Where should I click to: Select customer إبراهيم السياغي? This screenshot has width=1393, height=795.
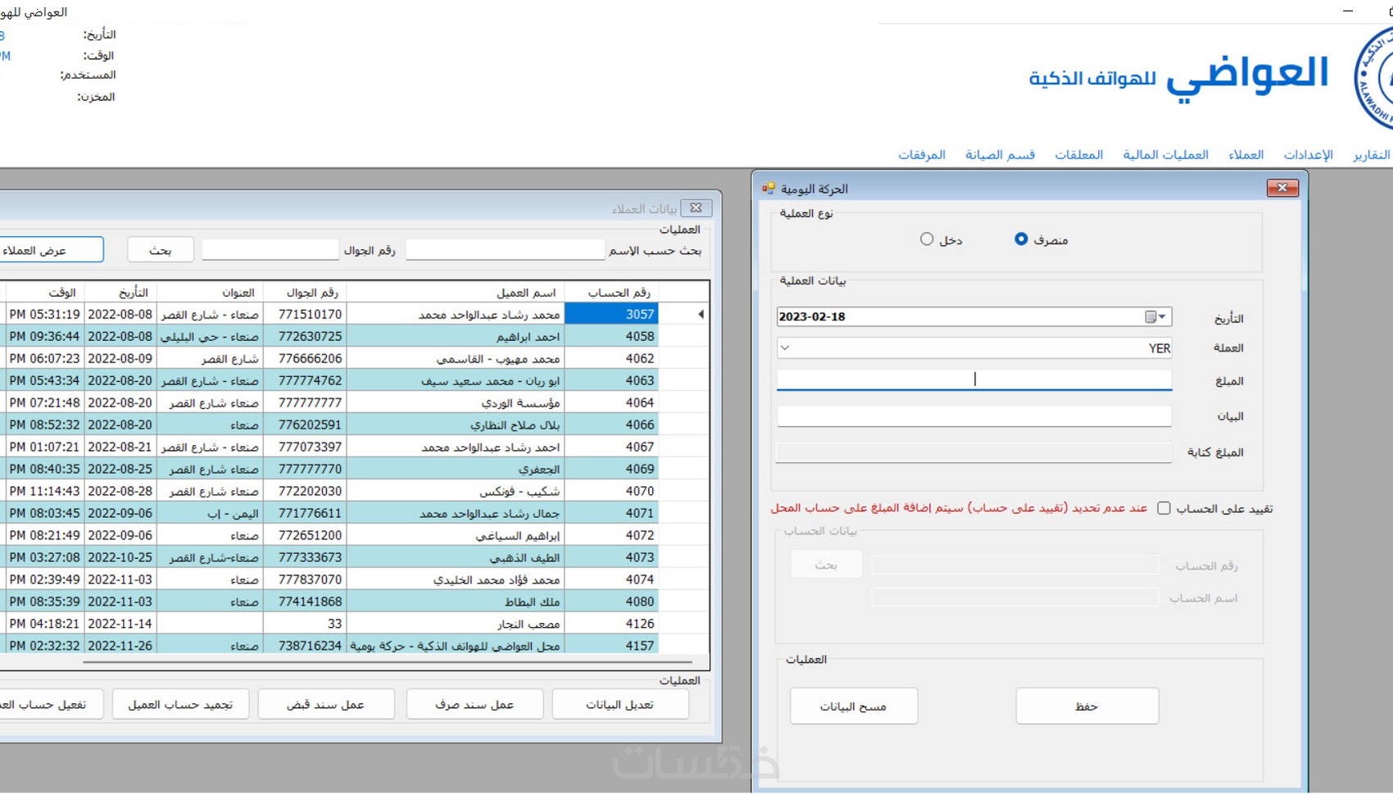[x=455, y=535]
